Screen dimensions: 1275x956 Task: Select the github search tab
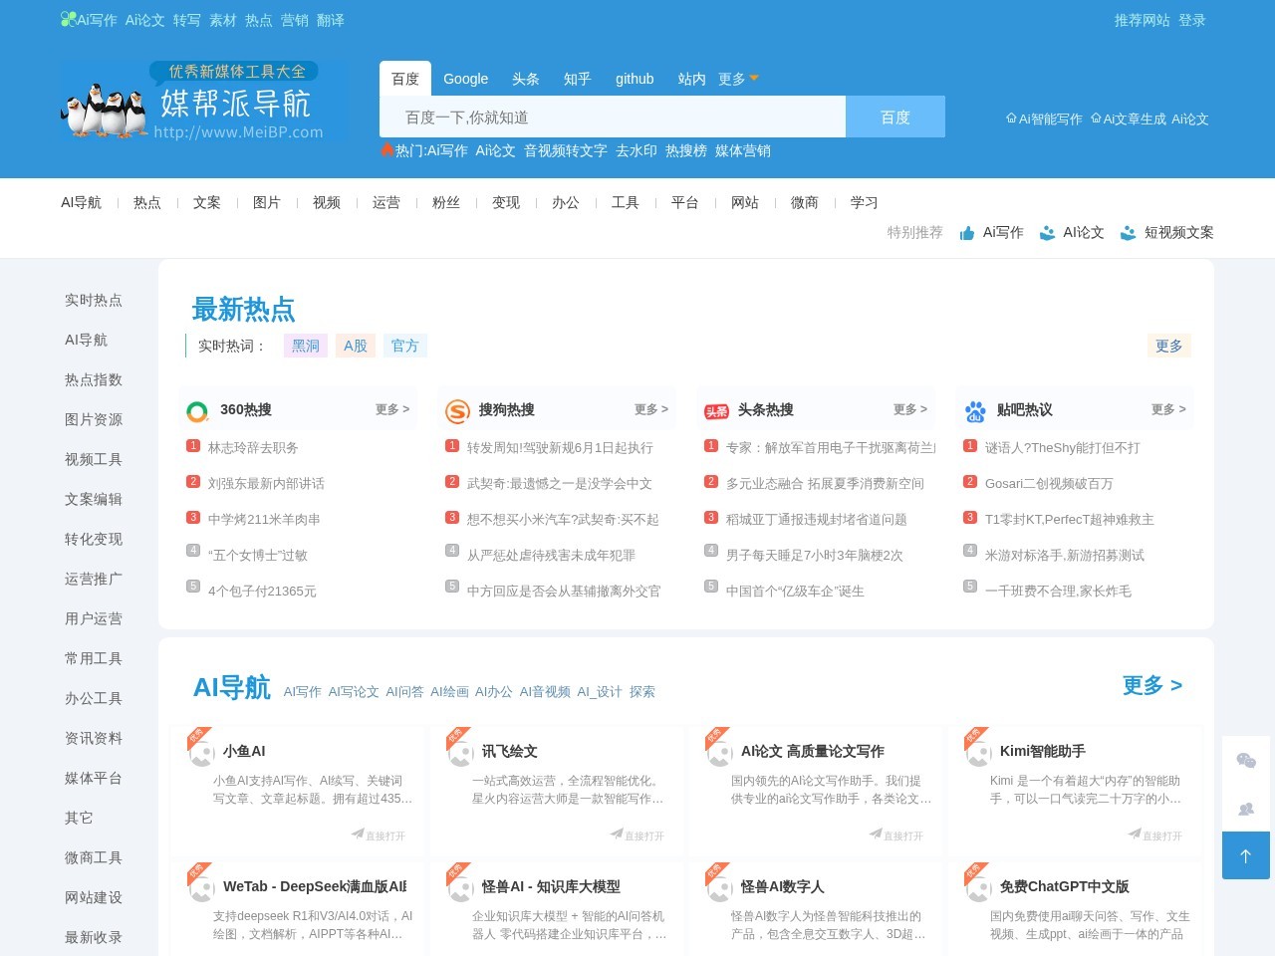pyautogui.click(x=635, y=79)
